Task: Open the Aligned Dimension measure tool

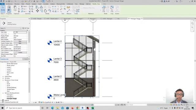Action: coord(68,7)
